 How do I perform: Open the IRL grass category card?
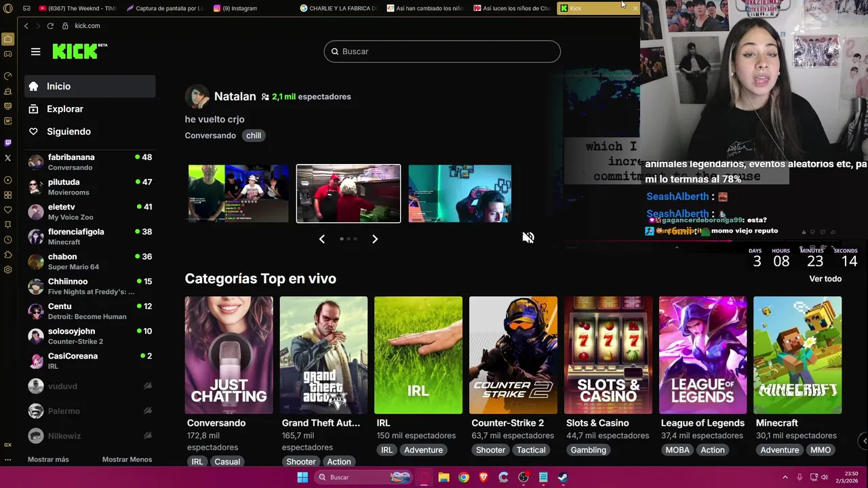click(418, 354)
